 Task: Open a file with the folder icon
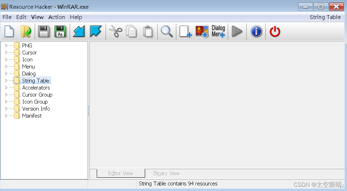26,31
